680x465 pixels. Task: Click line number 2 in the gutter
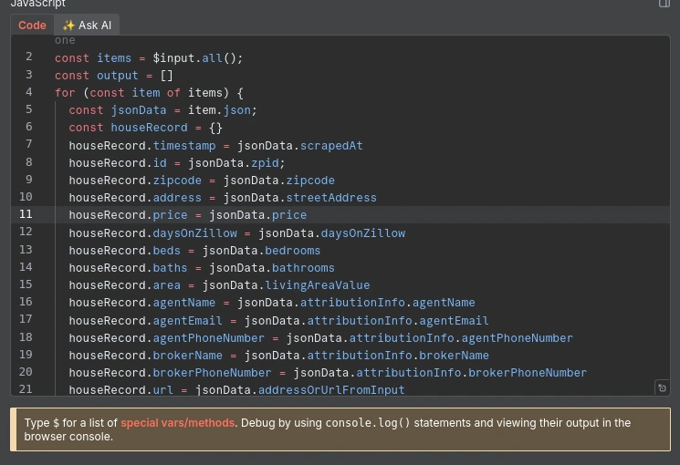(x=28, y=57)
